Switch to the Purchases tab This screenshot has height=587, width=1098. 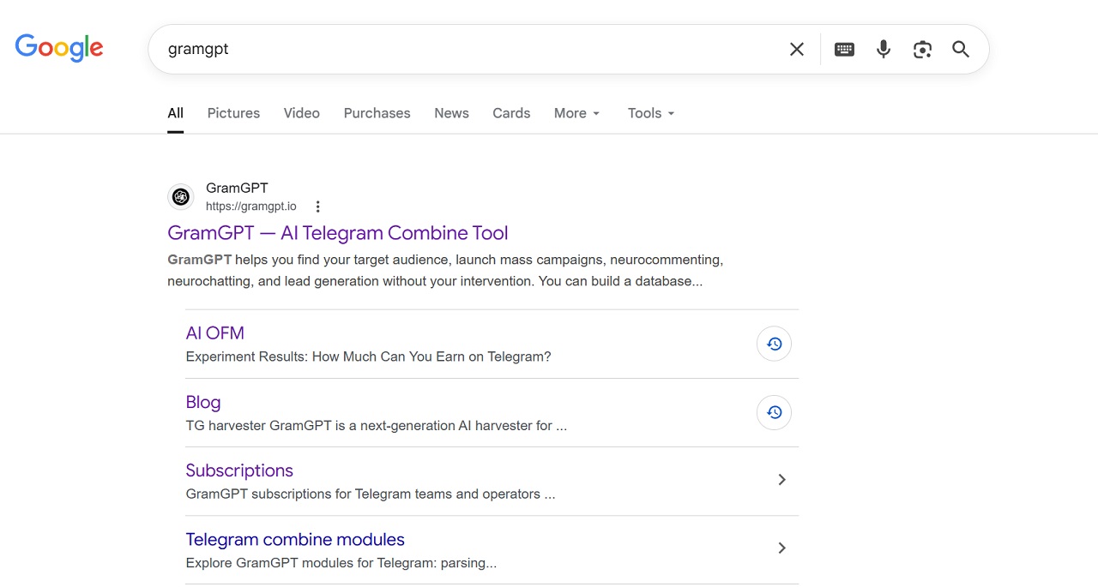pyautogui.click(x=377, y=113)
